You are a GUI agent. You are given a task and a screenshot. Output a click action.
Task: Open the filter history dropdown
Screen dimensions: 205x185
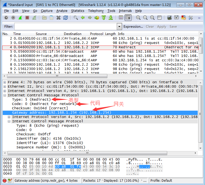click(x=119, y=27)
